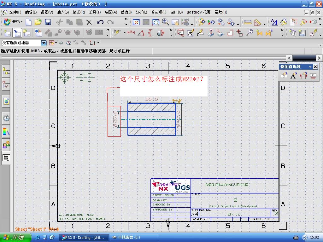Click the New Sheet icon
323x242 pixels.
[x=7, y=33]
